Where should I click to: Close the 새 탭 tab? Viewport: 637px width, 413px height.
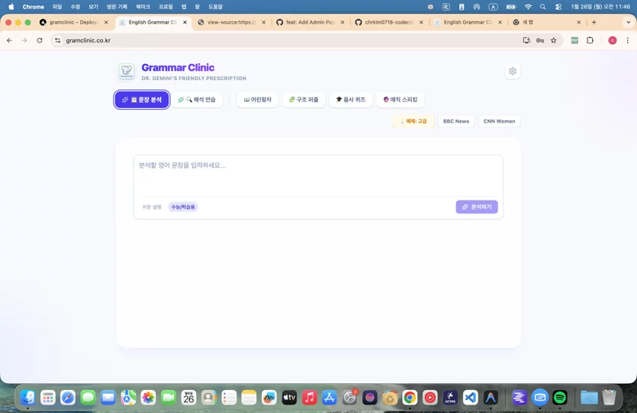[x=578, y=22]
